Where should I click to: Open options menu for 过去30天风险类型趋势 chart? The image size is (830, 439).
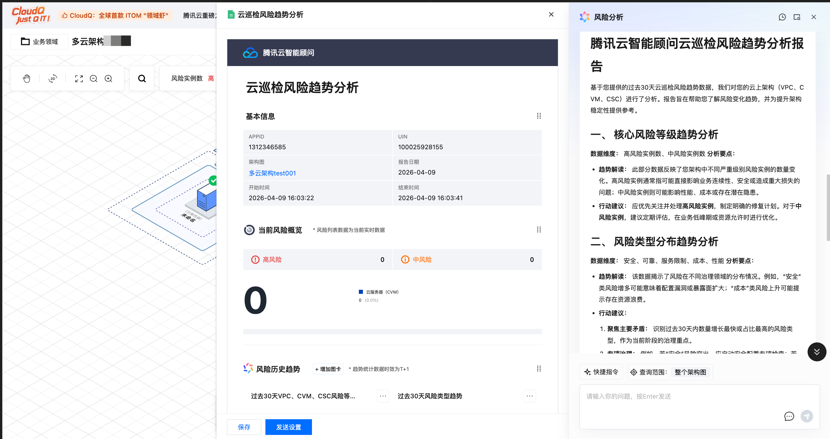point(529,396)
